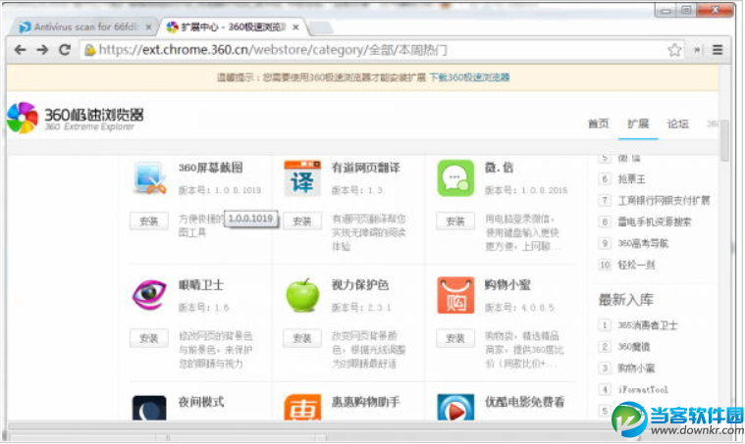Click the lock icon in address bar

click(x=89, y=50)
